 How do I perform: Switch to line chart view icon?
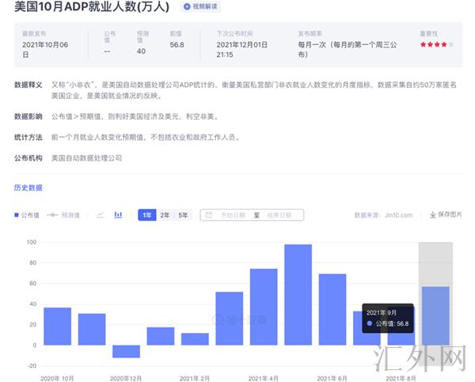(101, 215)
